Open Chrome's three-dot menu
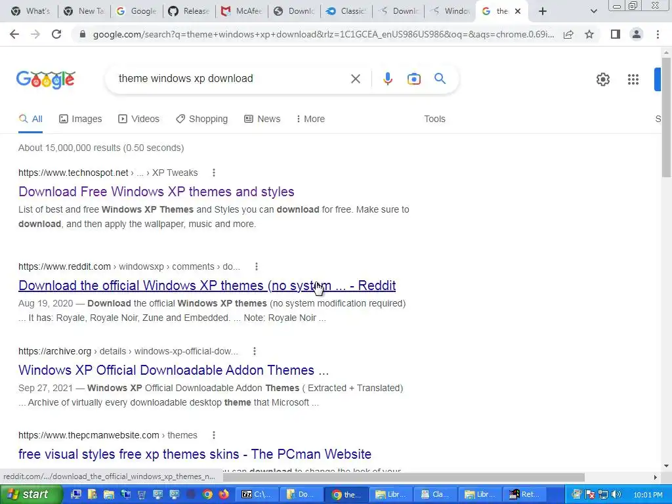672x504 pixels. pos(658,34)
